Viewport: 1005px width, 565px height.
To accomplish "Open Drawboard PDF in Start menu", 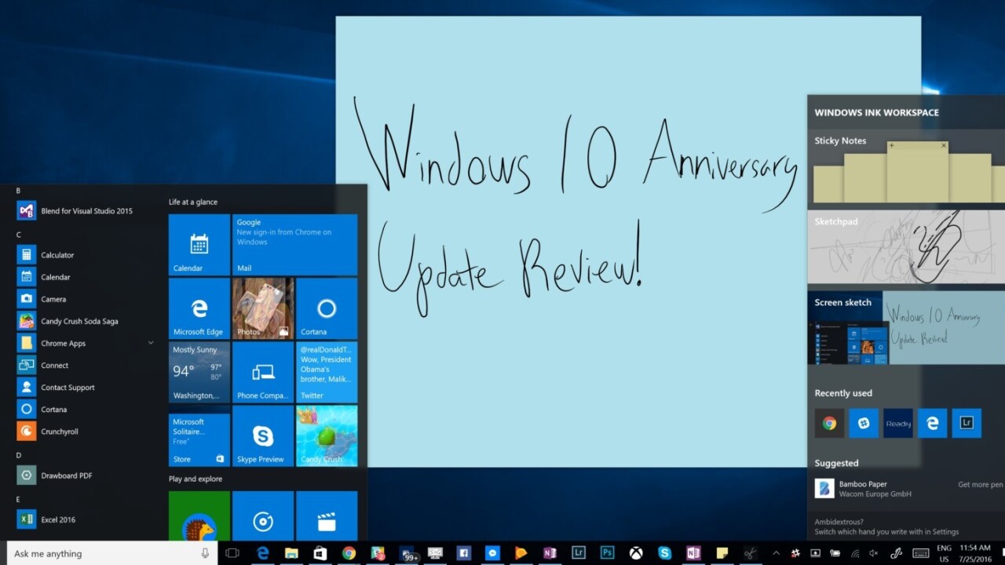I will click(x=66, y=476).
